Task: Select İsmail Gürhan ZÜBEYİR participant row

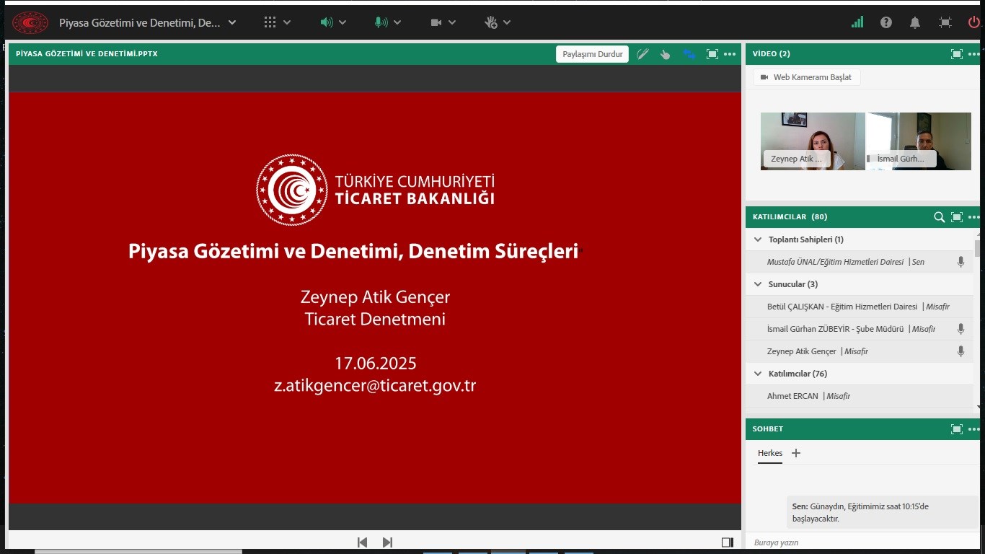Action: (860, 329)
